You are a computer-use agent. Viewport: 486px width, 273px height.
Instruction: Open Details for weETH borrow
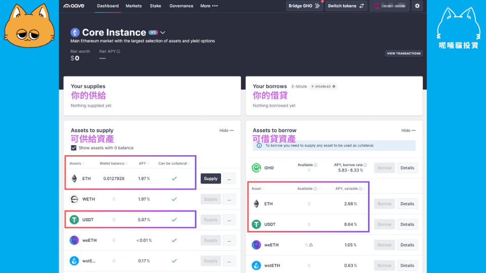407,245
